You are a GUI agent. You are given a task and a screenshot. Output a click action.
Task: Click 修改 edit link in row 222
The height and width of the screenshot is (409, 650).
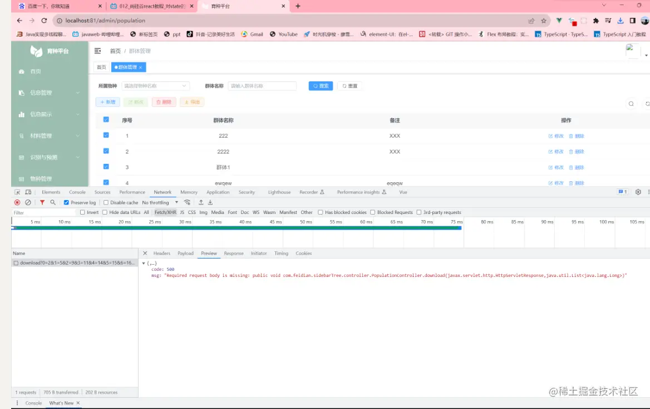pyautogui.click(x=556, y=136)
